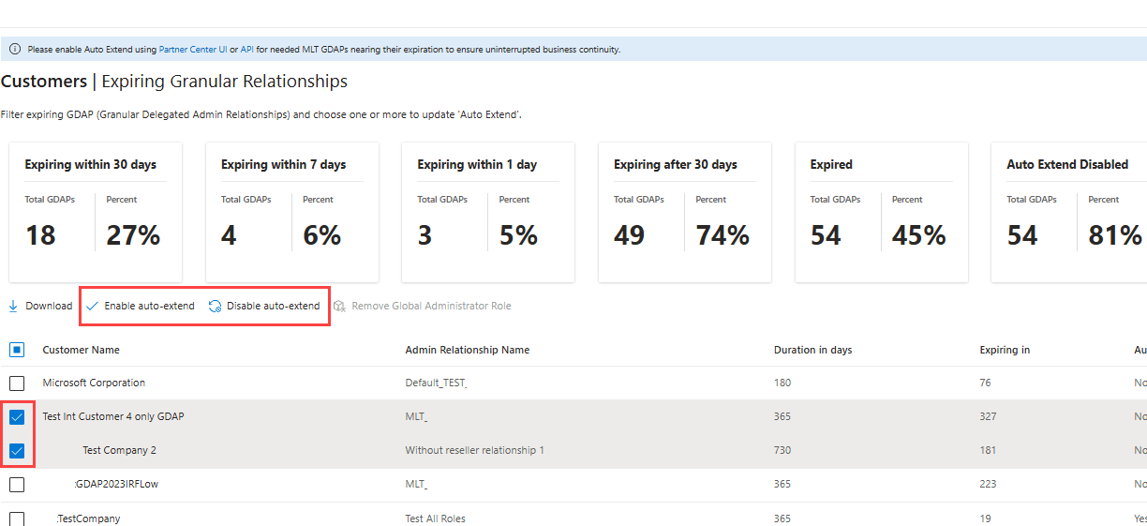Open the Partner Center UI link
1147x526 pixels.
(193, 49)
